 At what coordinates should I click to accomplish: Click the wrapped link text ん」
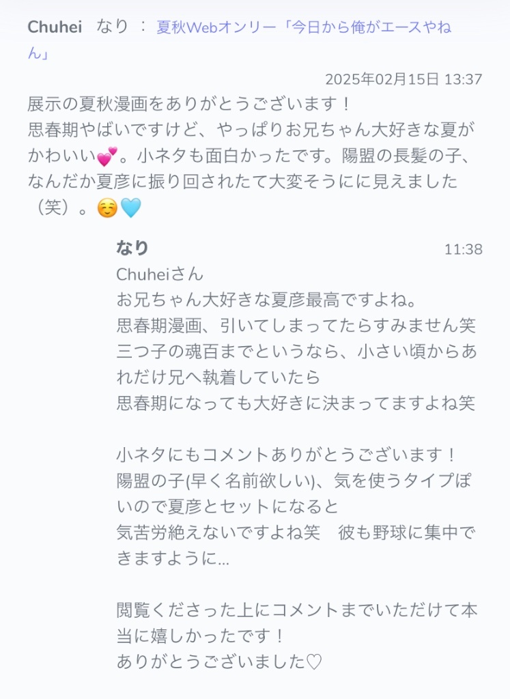[x=38, y=53]
